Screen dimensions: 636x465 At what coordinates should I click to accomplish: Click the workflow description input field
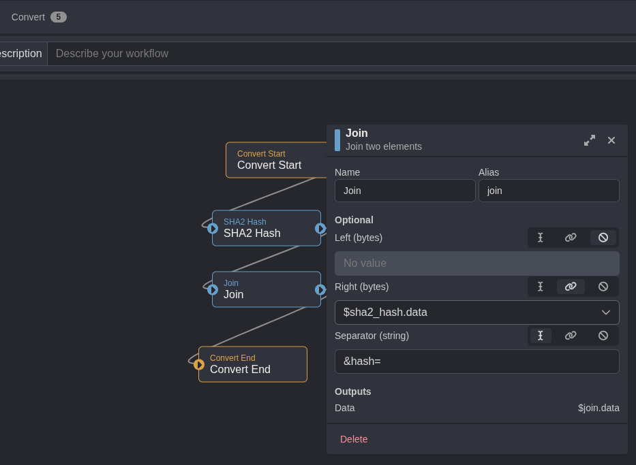click(342, 54)
